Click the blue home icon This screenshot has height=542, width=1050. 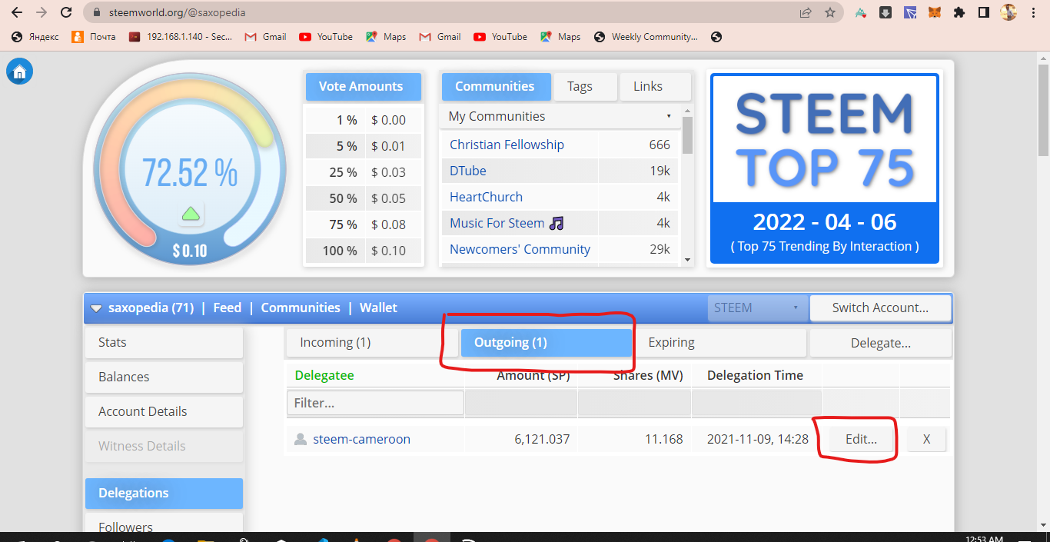tap(19, 71)
